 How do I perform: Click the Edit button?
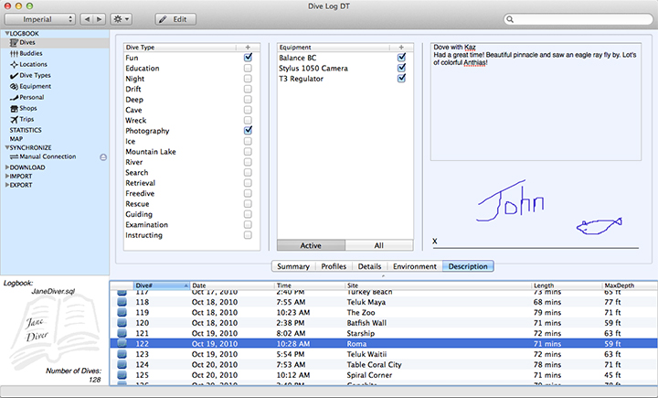coord(175,18)
